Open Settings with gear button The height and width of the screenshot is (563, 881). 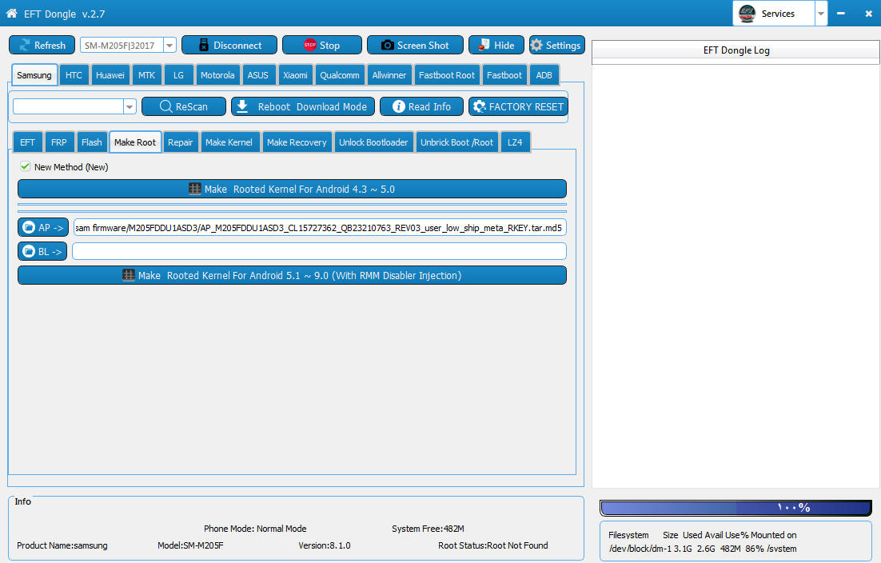click(556, 45)
